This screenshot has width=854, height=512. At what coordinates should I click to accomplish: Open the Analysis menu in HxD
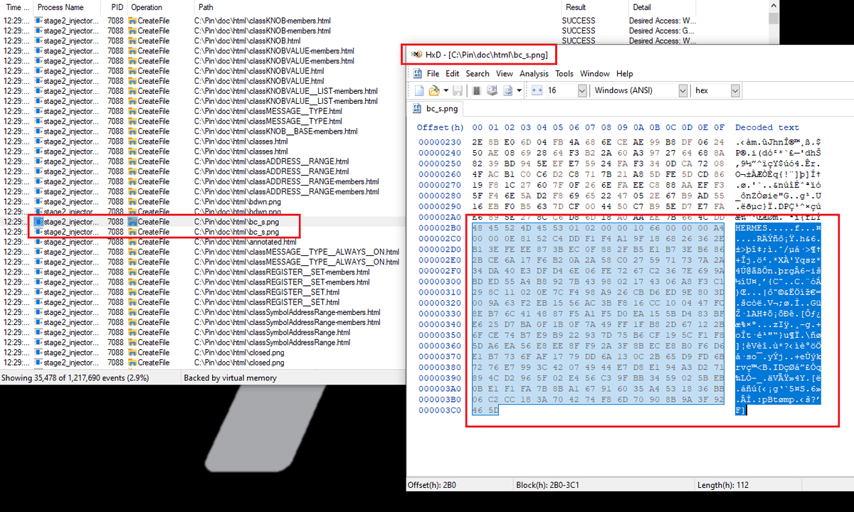coord(534,74)
